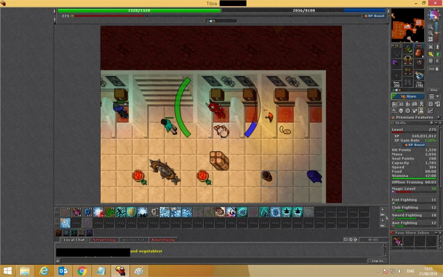Collapse the Your Store Inbox panel
The image size is (443, 277).
tap(436, 233)
